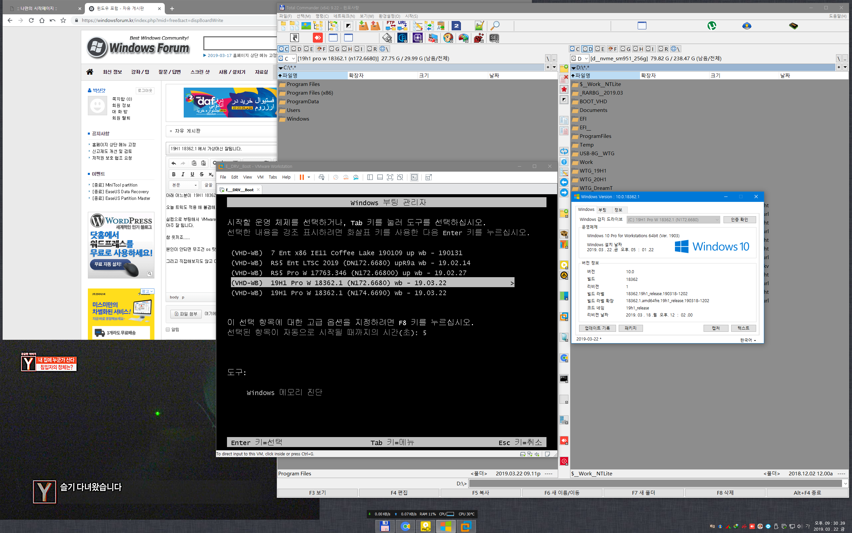Click F8 삭제 button
The width and height of the screenshot is (852, 533).
click(725, 493)
